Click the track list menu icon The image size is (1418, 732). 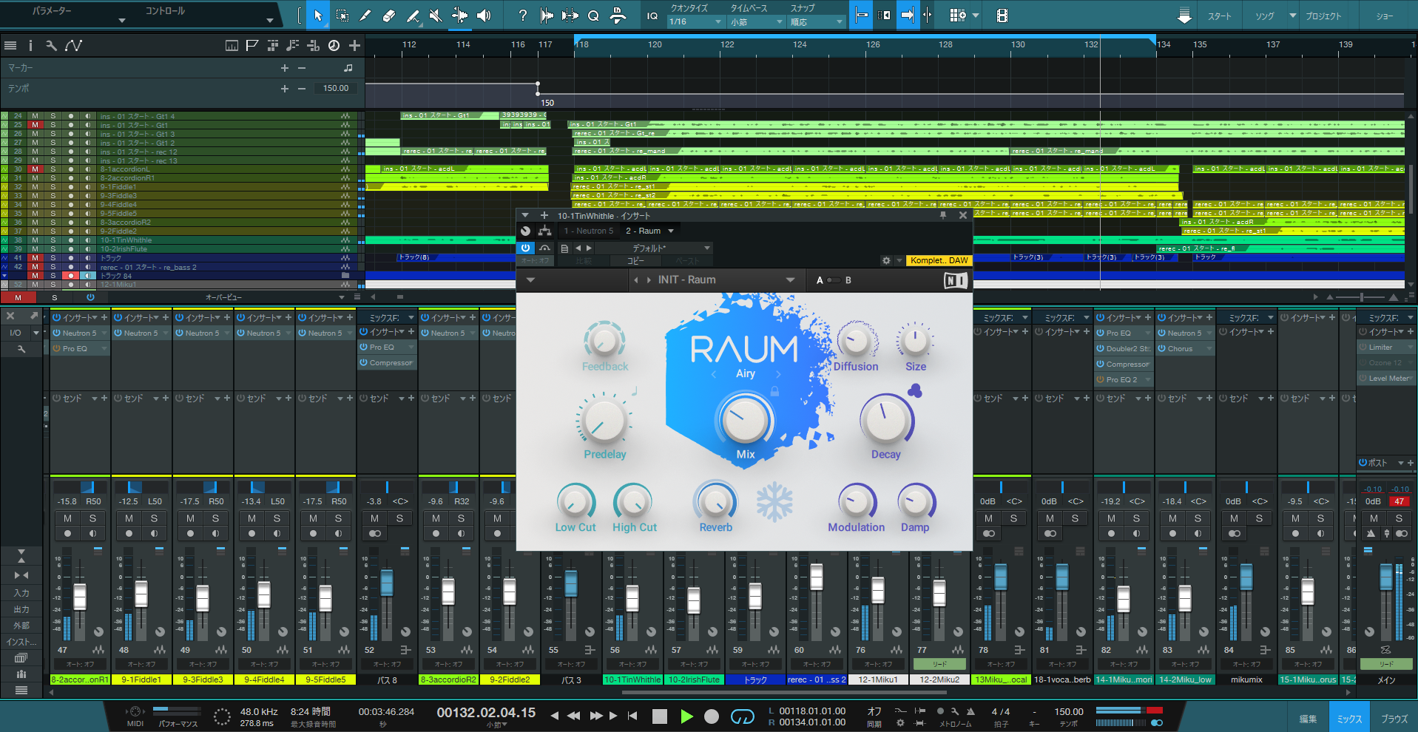point(10,46)
